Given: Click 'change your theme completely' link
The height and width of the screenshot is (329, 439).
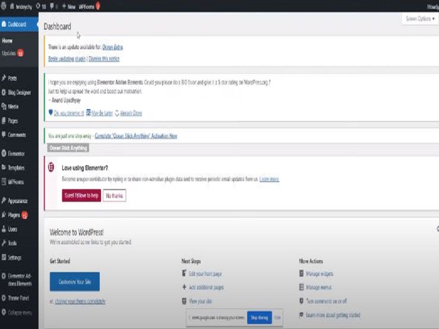Looking at the screenshot, I should click(80, 301).
